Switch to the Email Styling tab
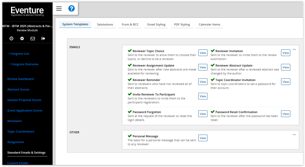This screenshot has height=167, width=305. 156,24
